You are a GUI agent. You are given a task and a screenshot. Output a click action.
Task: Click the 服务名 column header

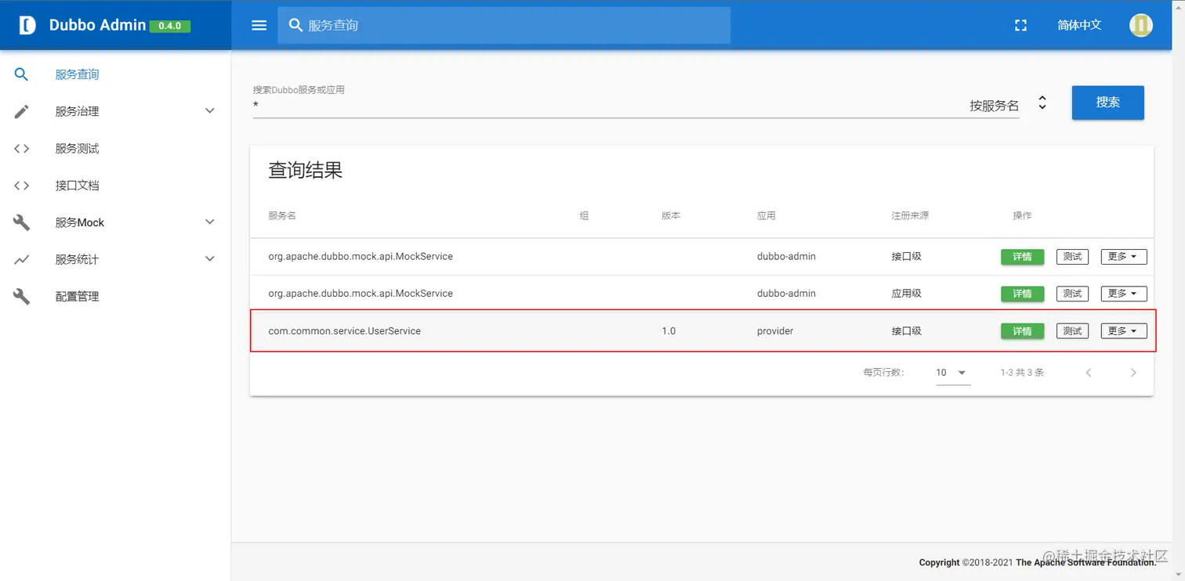coord(282,215)
